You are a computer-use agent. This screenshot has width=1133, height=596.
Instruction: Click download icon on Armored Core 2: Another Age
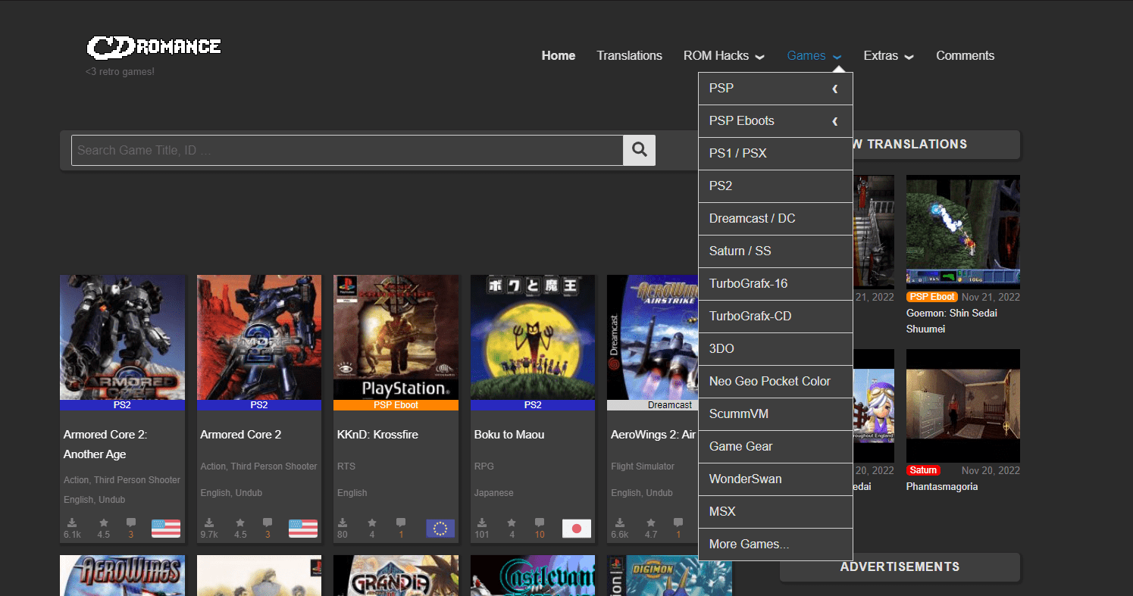pos(72,523)
